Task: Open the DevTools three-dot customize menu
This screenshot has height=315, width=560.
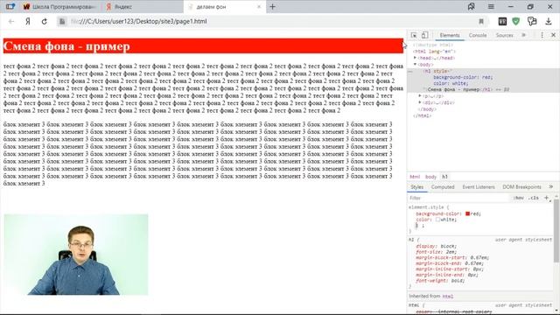Action: pos(542,35)
